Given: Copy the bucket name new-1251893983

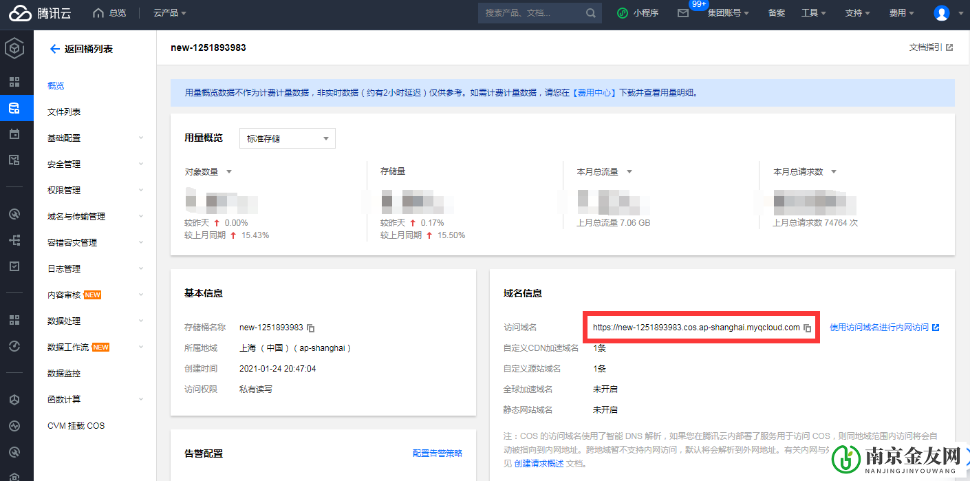Looking at the screenshot, I should 310,328.
